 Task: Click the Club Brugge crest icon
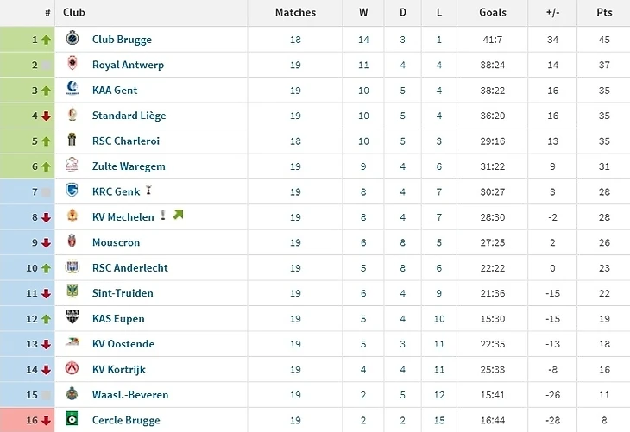coord(72,40)
